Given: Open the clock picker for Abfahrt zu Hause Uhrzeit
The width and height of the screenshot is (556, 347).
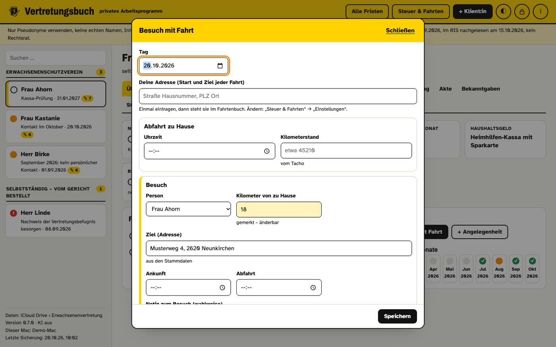Looking at the screenshot, I should click(x=267, y=151).
